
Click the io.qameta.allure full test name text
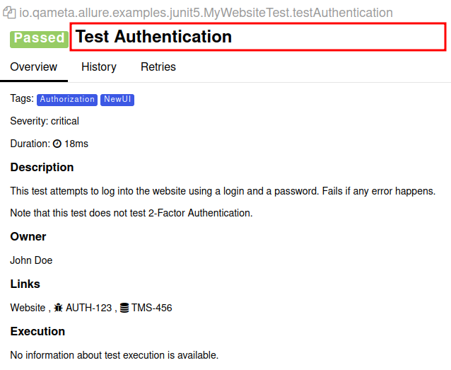click(206, 13)
